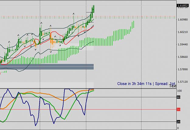Image resolution: width=190 pixels, height=130 pixels.
Task: Select the gray-blue support zone rectangle
Action: click(47, 67)
